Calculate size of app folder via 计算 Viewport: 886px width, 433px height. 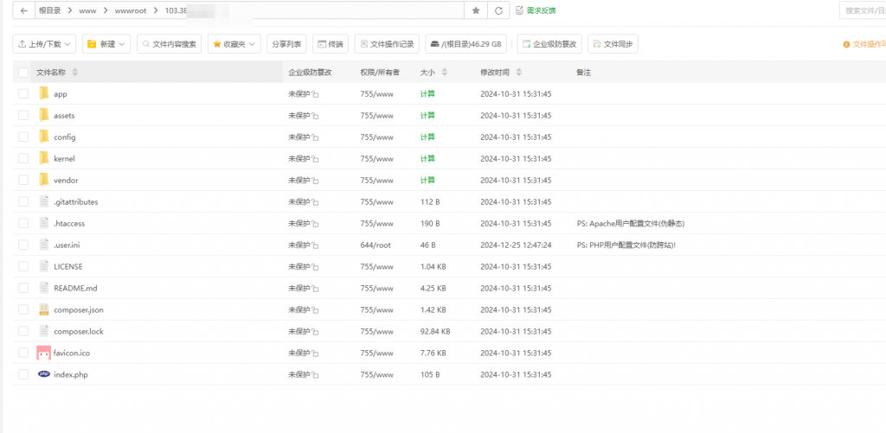(x=427, y=93)
